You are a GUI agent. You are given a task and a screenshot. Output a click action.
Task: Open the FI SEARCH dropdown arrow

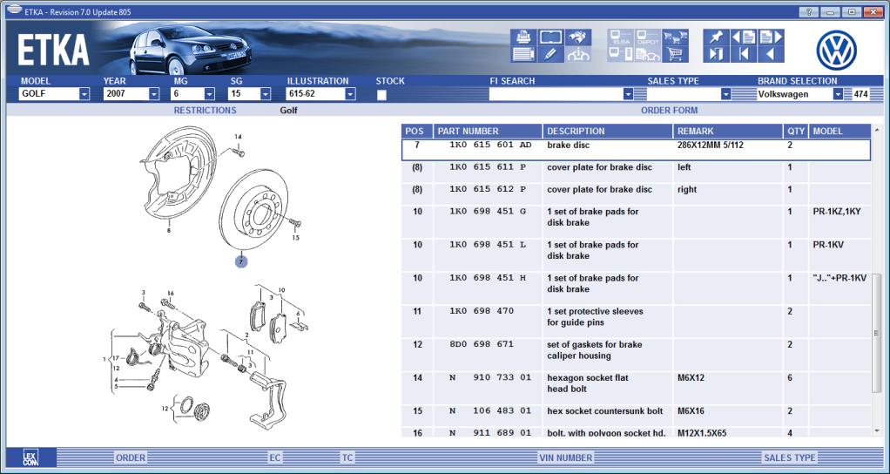(628, 93)
